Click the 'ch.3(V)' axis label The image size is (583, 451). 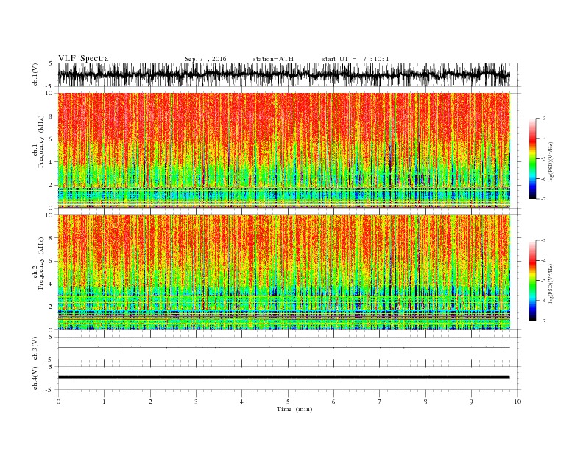point(35,349)
